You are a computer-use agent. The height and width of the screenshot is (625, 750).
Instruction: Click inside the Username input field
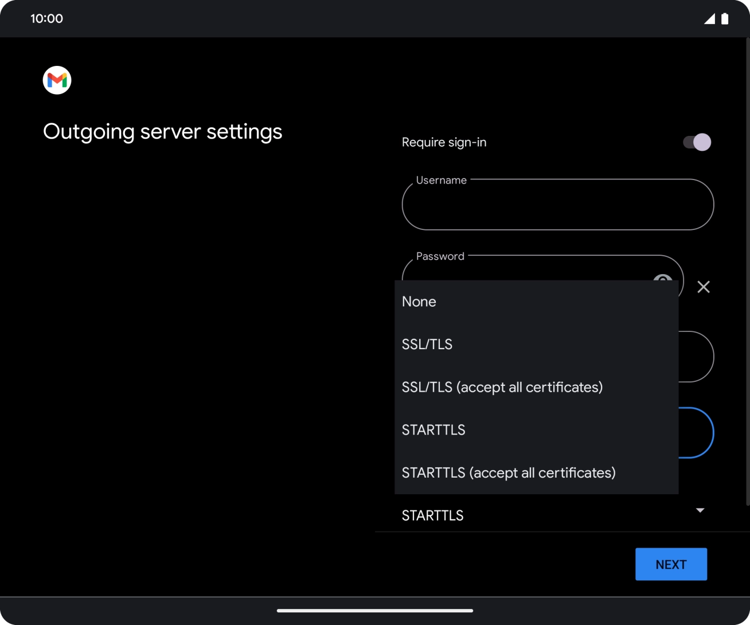point(557,205)
